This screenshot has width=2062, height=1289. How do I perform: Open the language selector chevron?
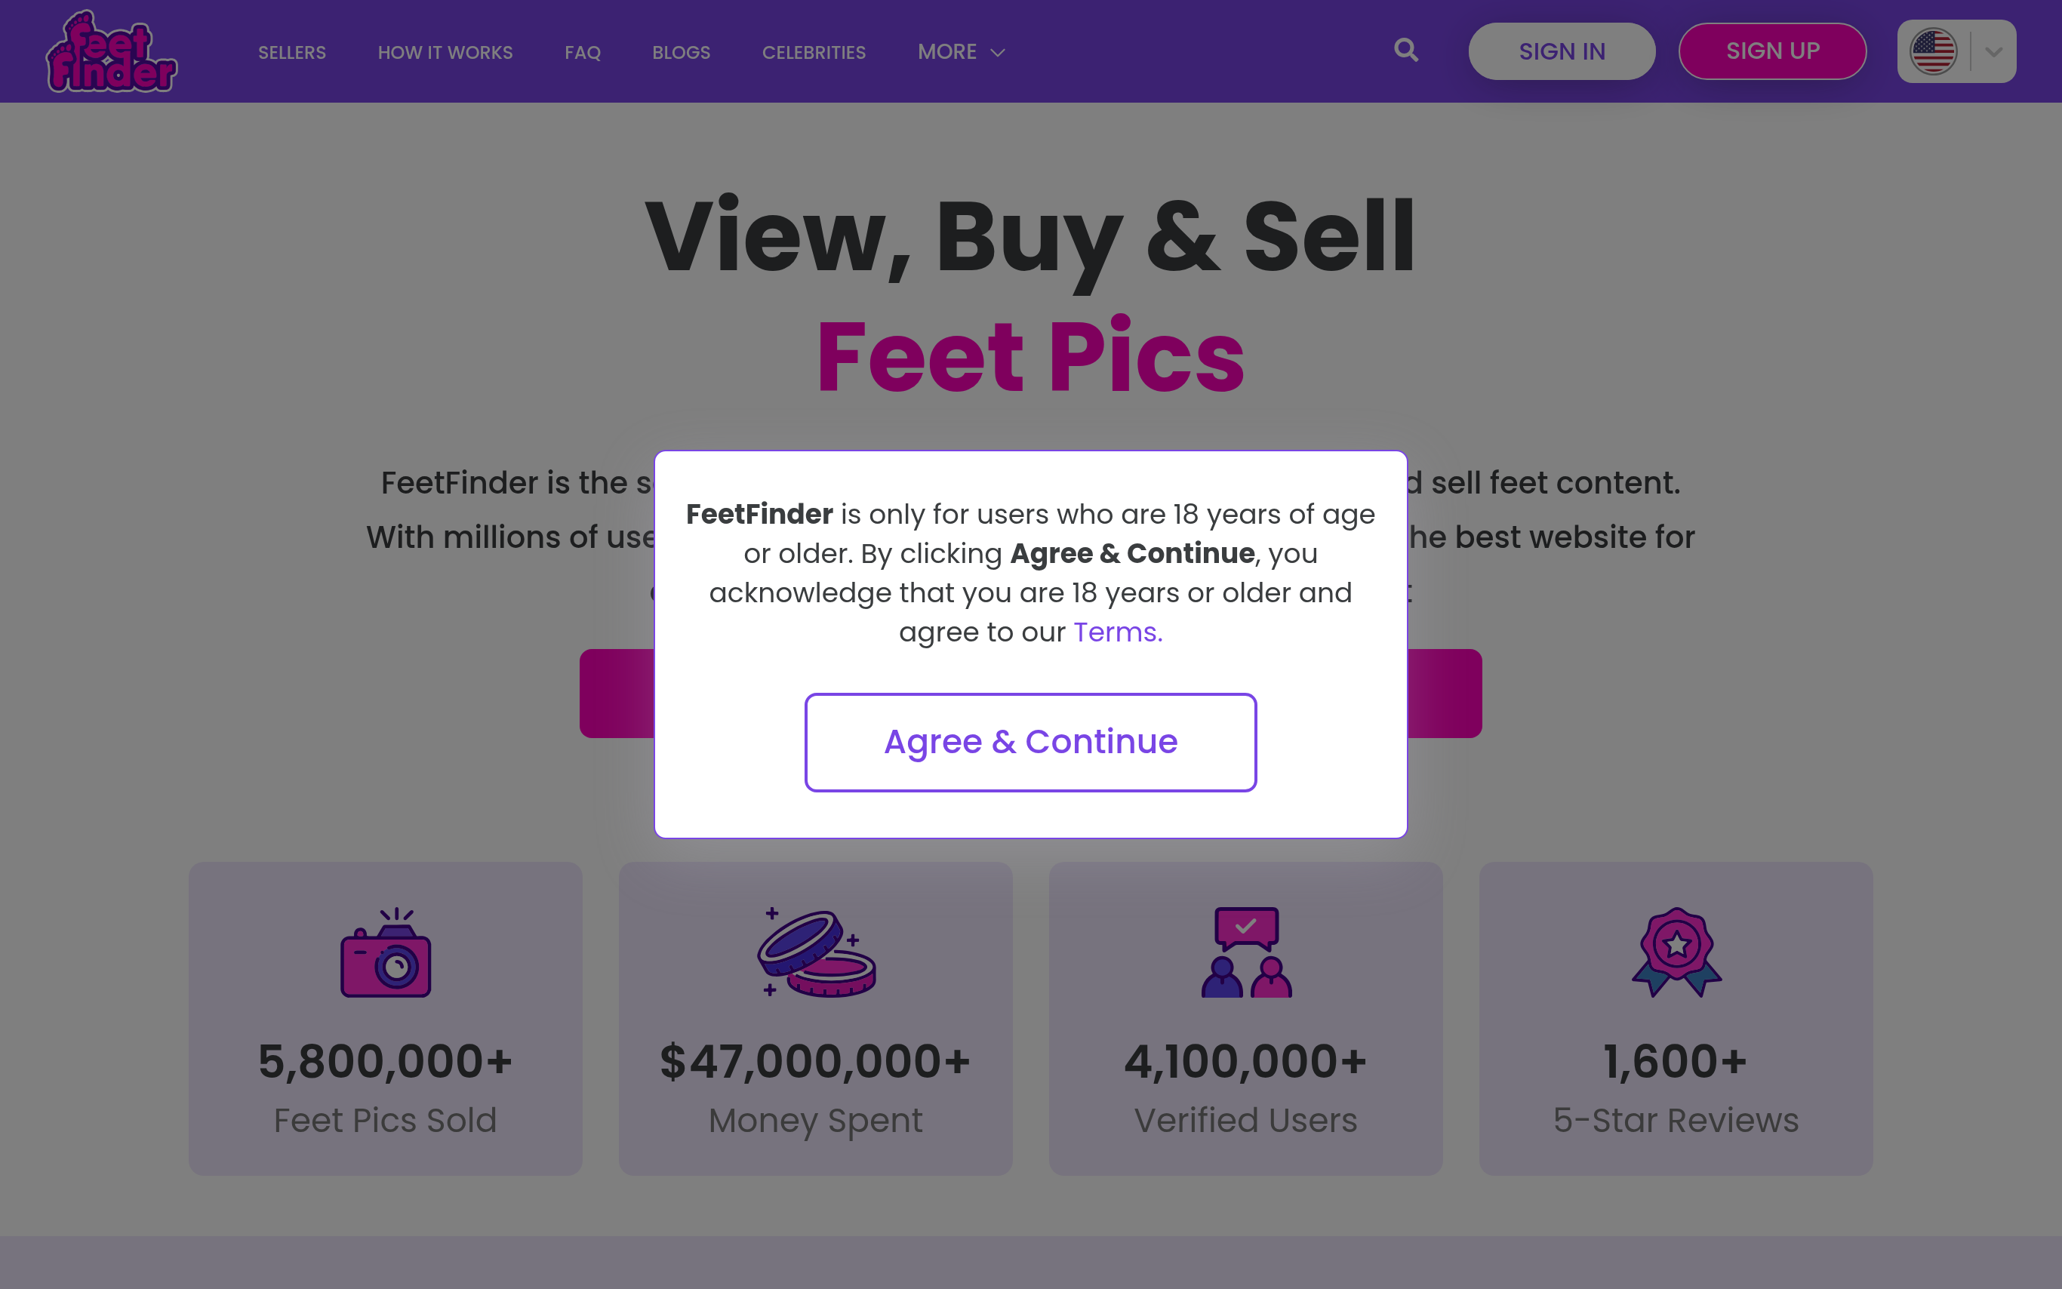[x=1994, y=51]
